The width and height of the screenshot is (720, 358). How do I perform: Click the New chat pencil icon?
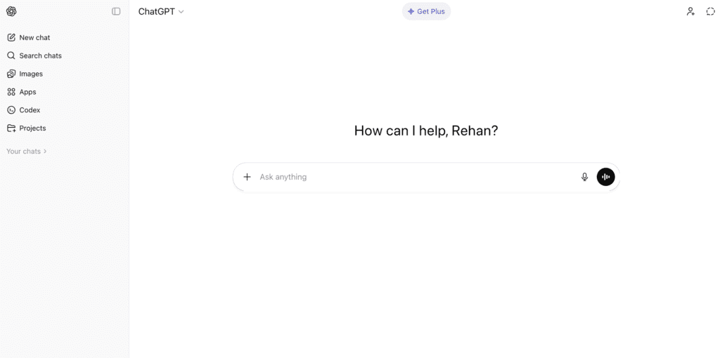11,37
